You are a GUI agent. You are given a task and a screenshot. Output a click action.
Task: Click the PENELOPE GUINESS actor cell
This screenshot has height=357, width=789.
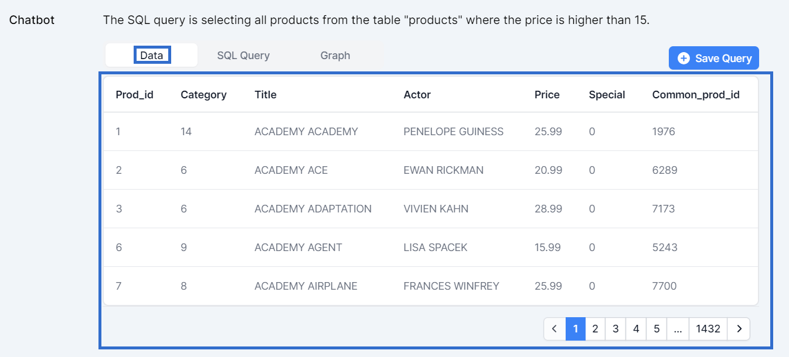point(453,132)
